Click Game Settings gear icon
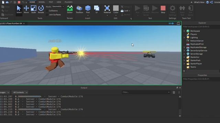This screenshot has width=220, height=123. pos(173,8)
